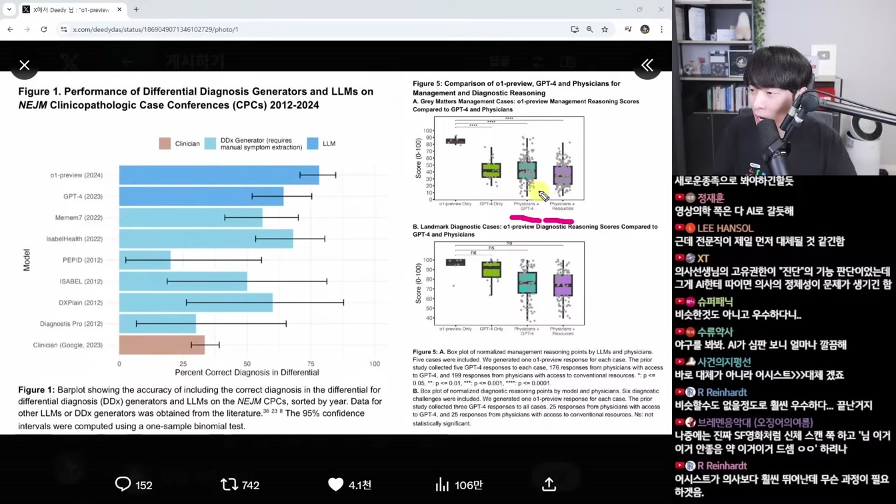This screenshot has width=896, height=504.
Task: Reload the page
Action: 44,29
